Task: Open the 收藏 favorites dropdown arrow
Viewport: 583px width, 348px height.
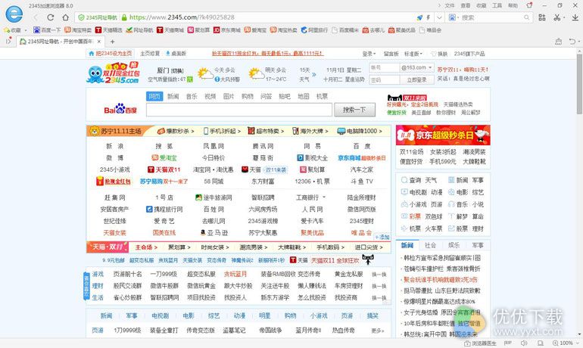Action: (25, 30)
